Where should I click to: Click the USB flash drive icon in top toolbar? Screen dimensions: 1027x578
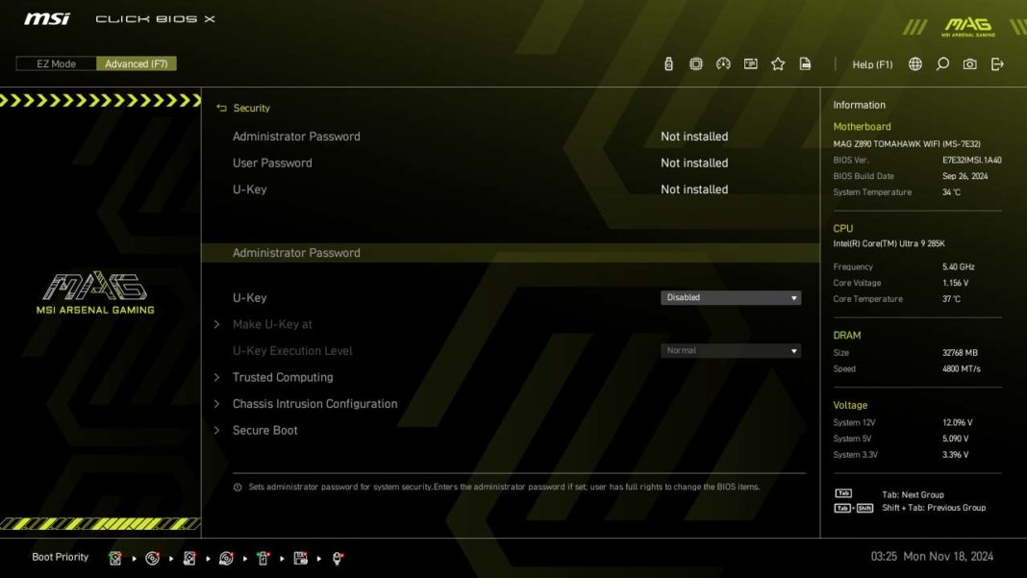[x=668, y=64]
